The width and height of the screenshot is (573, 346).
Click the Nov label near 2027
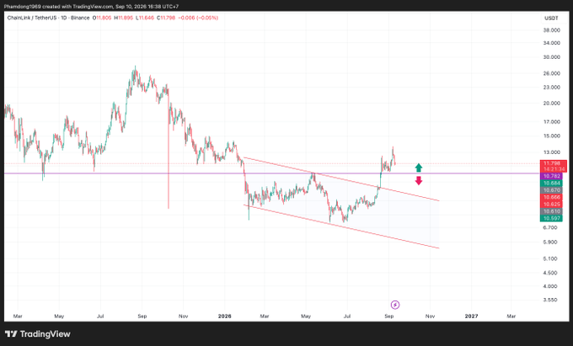point(430,316)
